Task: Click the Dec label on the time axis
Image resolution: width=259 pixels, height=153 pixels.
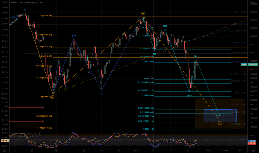Action: (56, 151)
